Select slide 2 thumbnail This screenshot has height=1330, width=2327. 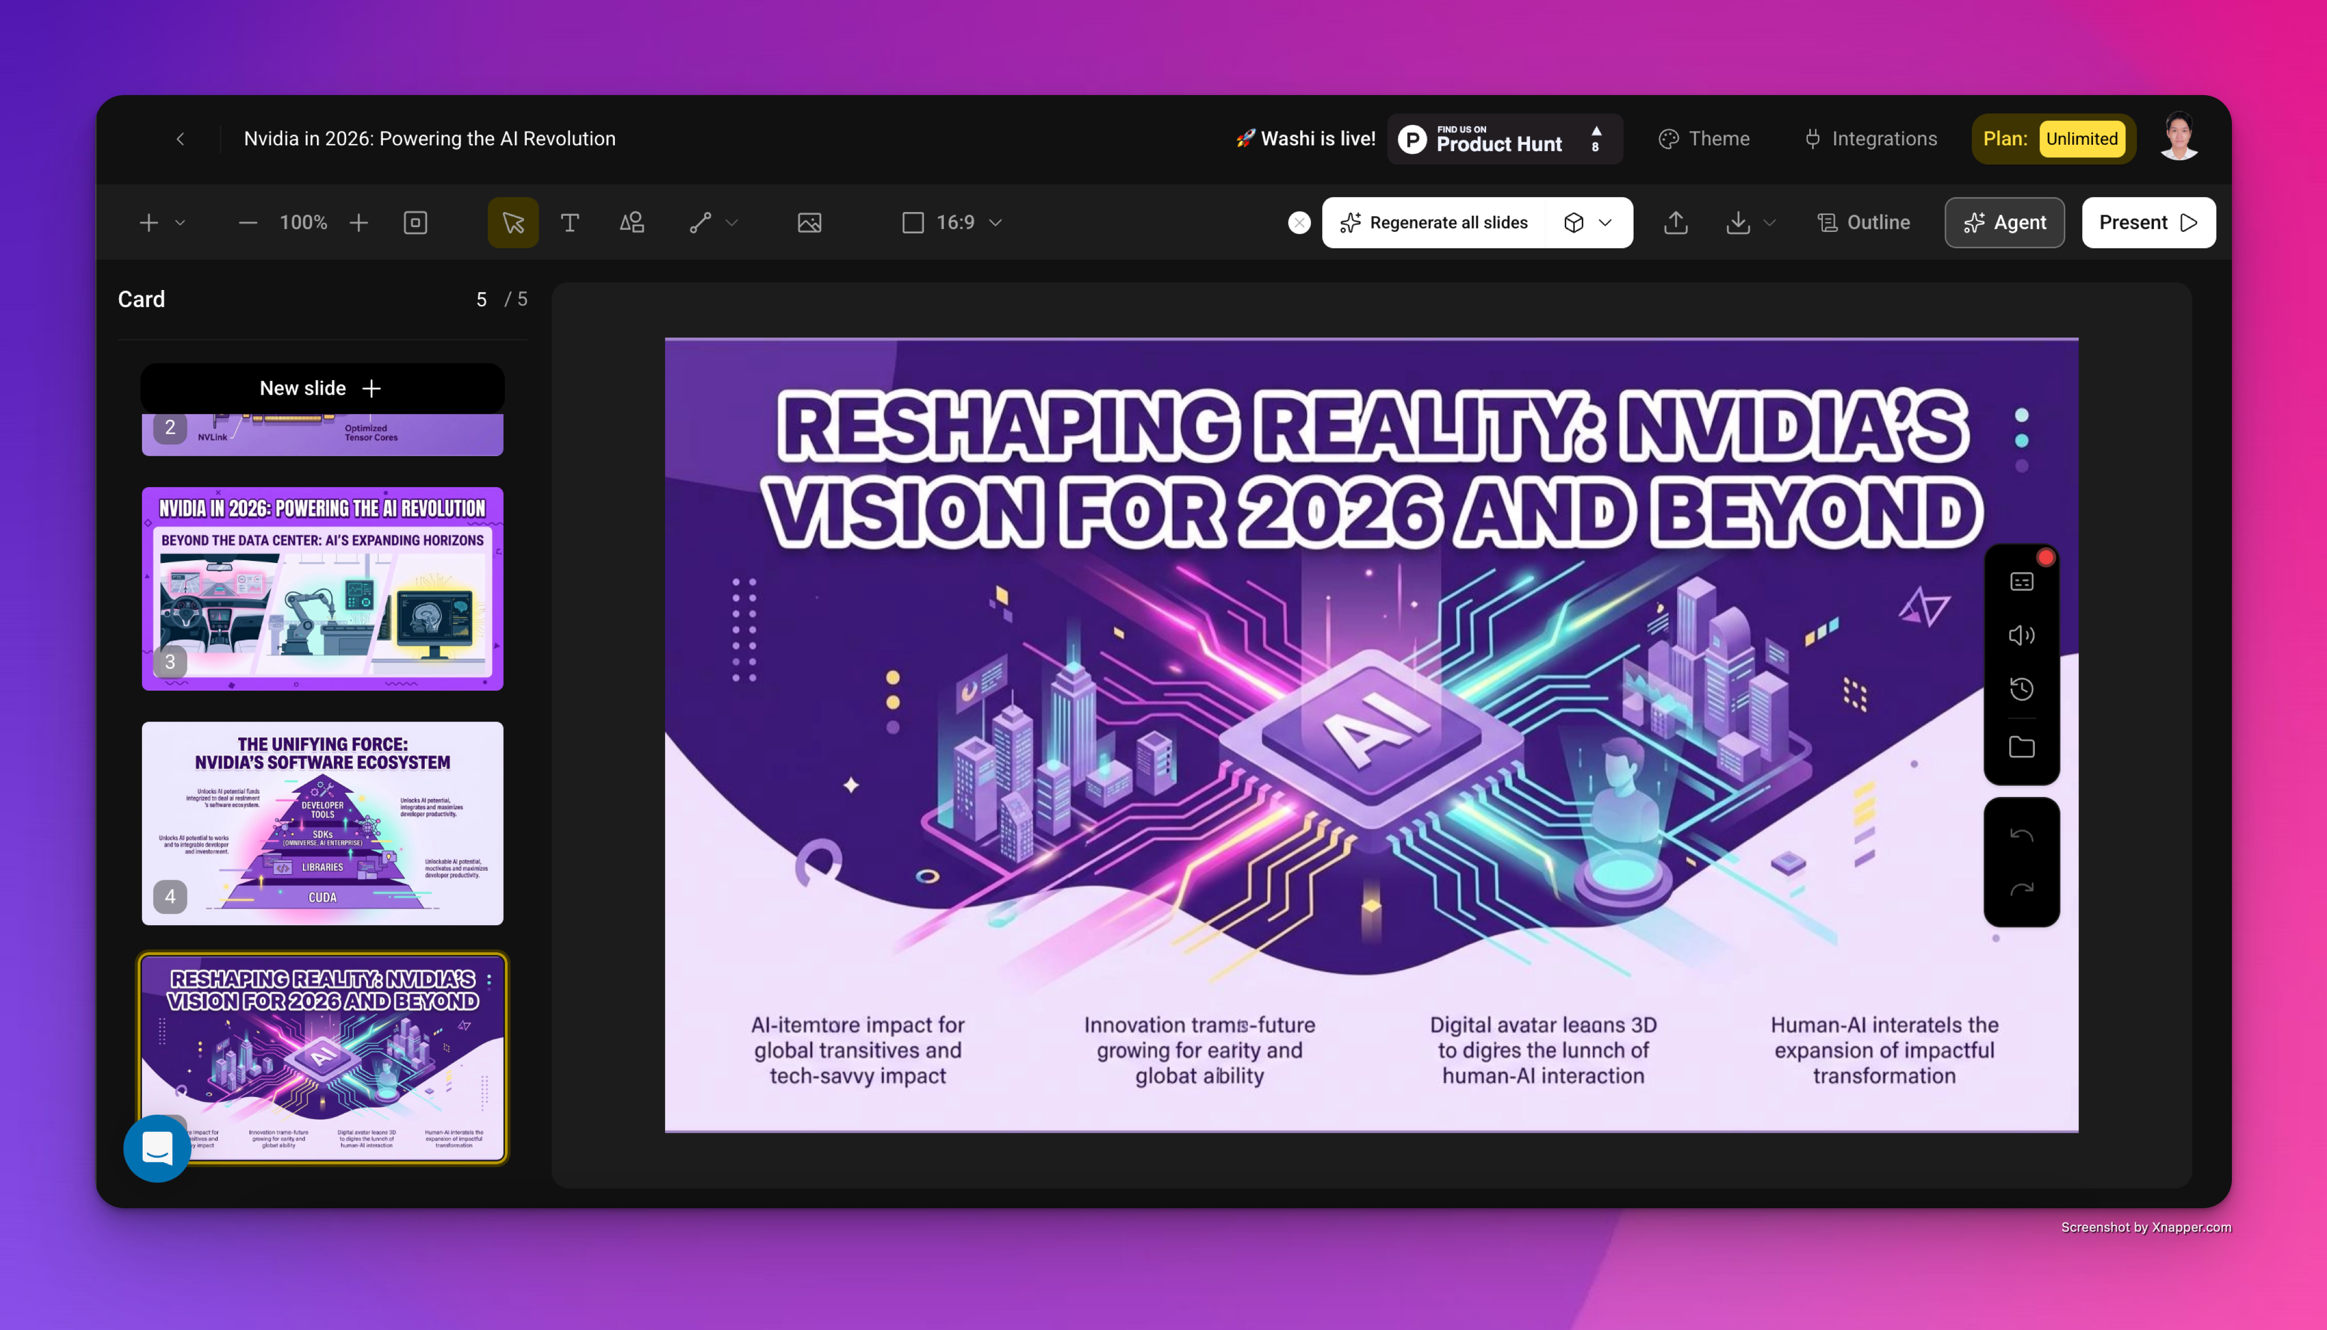click(x=322, y=435)
